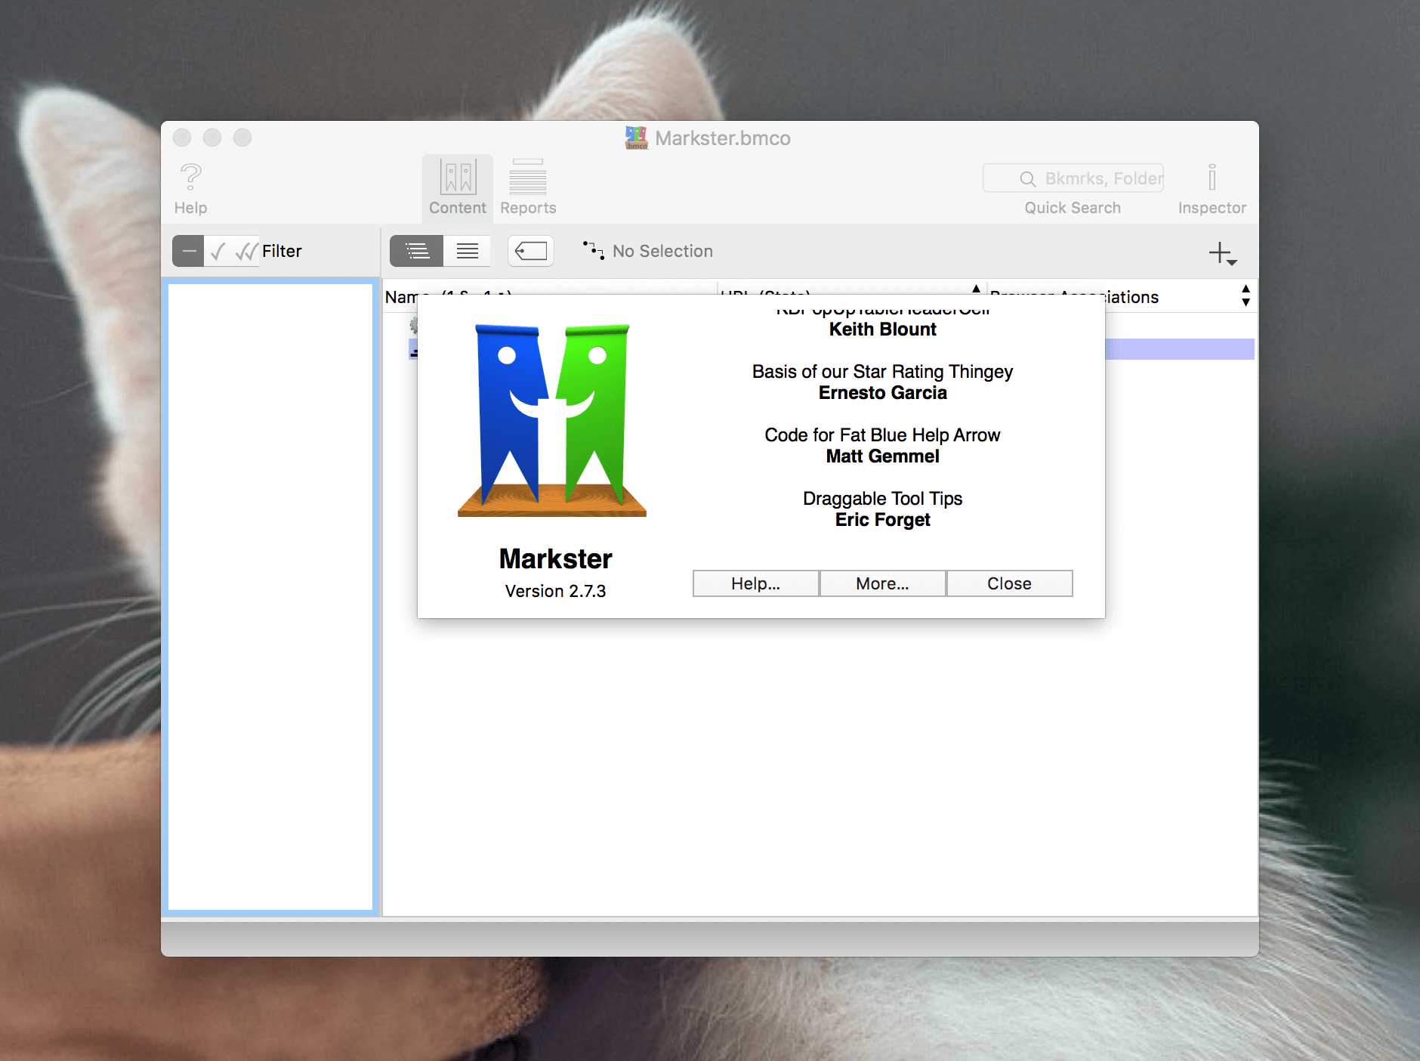Screen dimensions: 1420x1061
Task: Click the Filter label
Action: pyautogui.click(x=282, y=251)
